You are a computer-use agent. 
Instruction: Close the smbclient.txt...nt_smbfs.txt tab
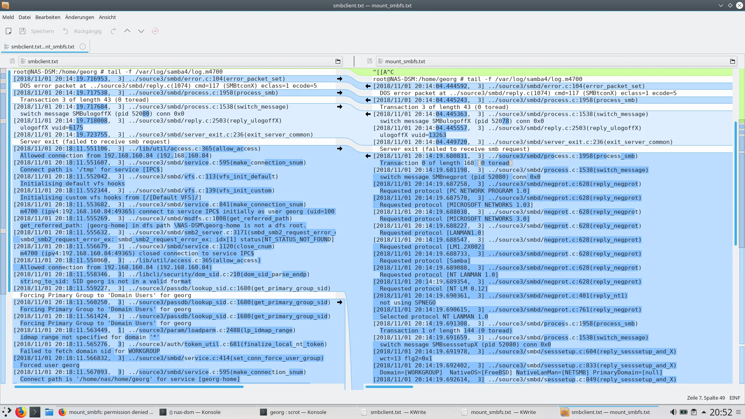(83, 47)
